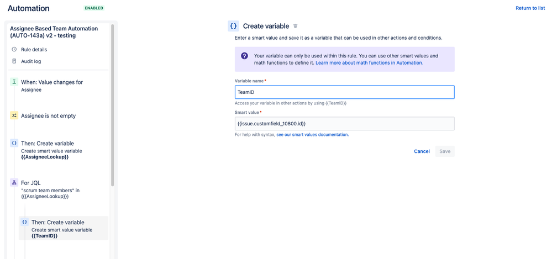The image size is (552, 259).
Task: Click the 'Automation' page heading
Action: (x=29, y=8)
